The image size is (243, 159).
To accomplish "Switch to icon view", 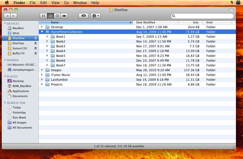I will (x=44, y=16).
